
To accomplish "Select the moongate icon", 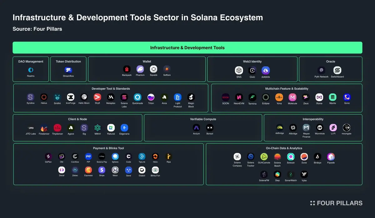I will click(347, 128).
